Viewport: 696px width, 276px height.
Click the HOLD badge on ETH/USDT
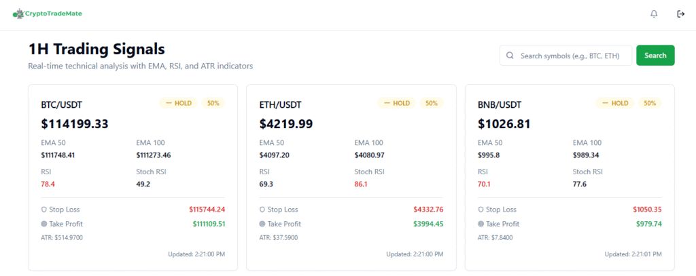coord(397,103)
